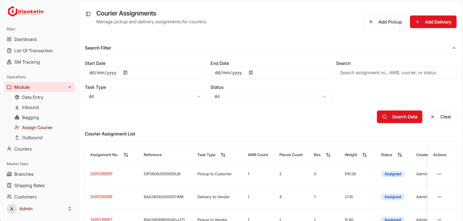Viewport: 463px width, 221px height.
Task: Open the Task Type dropdown
Action: (x=145, y=97)
